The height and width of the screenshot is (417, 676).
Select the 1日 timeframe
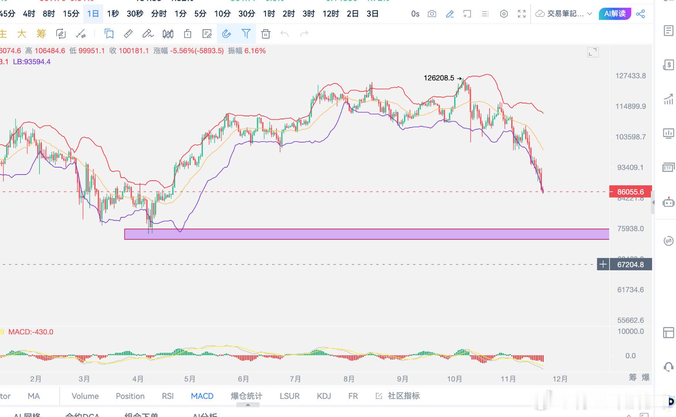(x=93, y=14)
